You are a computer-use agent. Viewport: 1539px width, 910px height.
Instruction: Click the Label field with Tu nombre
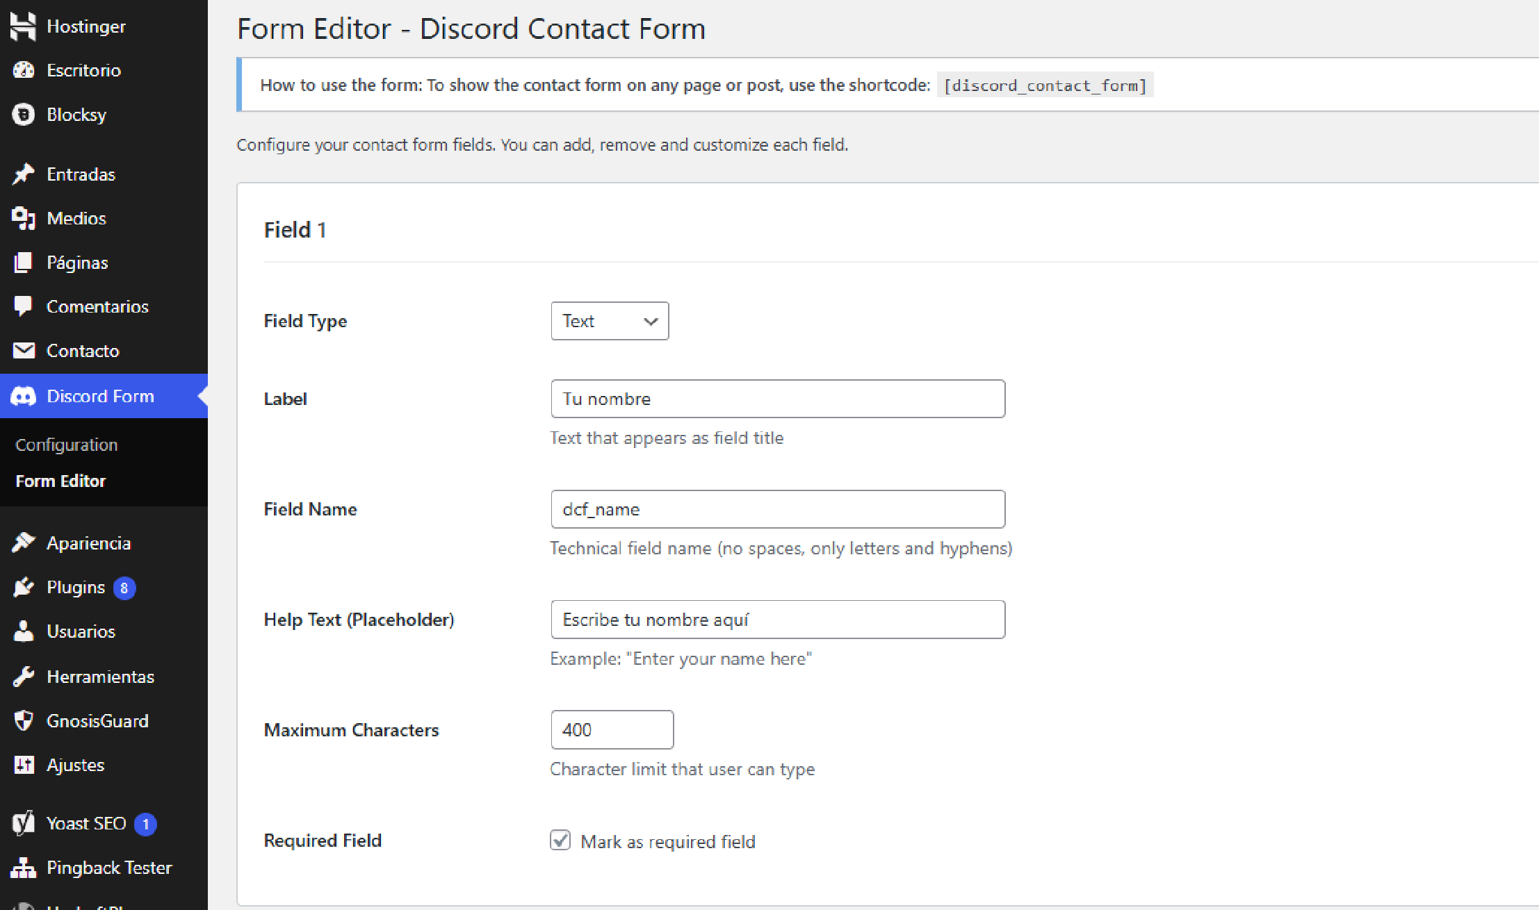(778, 399)
